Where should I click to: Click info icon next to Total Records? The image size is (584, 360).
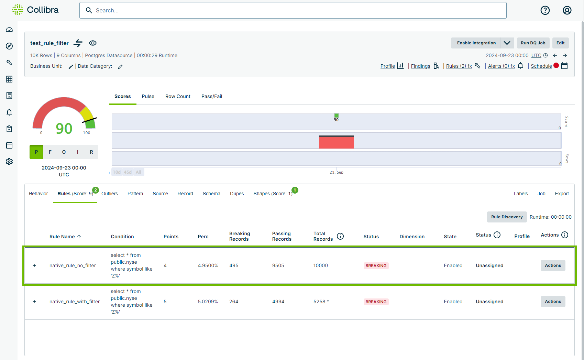(x=340, y=236)
